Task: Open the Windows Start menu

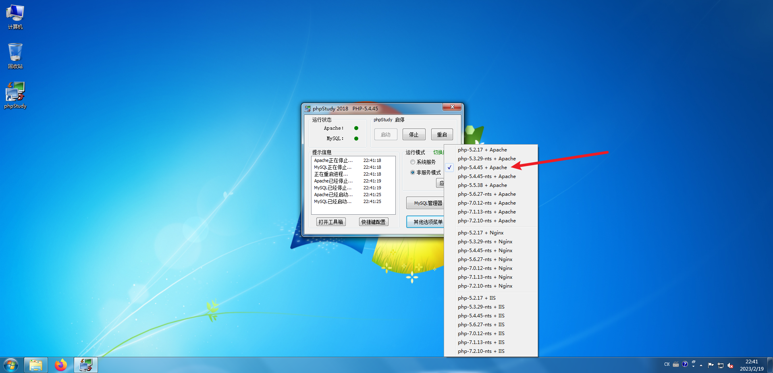Action: pos(11,365)
